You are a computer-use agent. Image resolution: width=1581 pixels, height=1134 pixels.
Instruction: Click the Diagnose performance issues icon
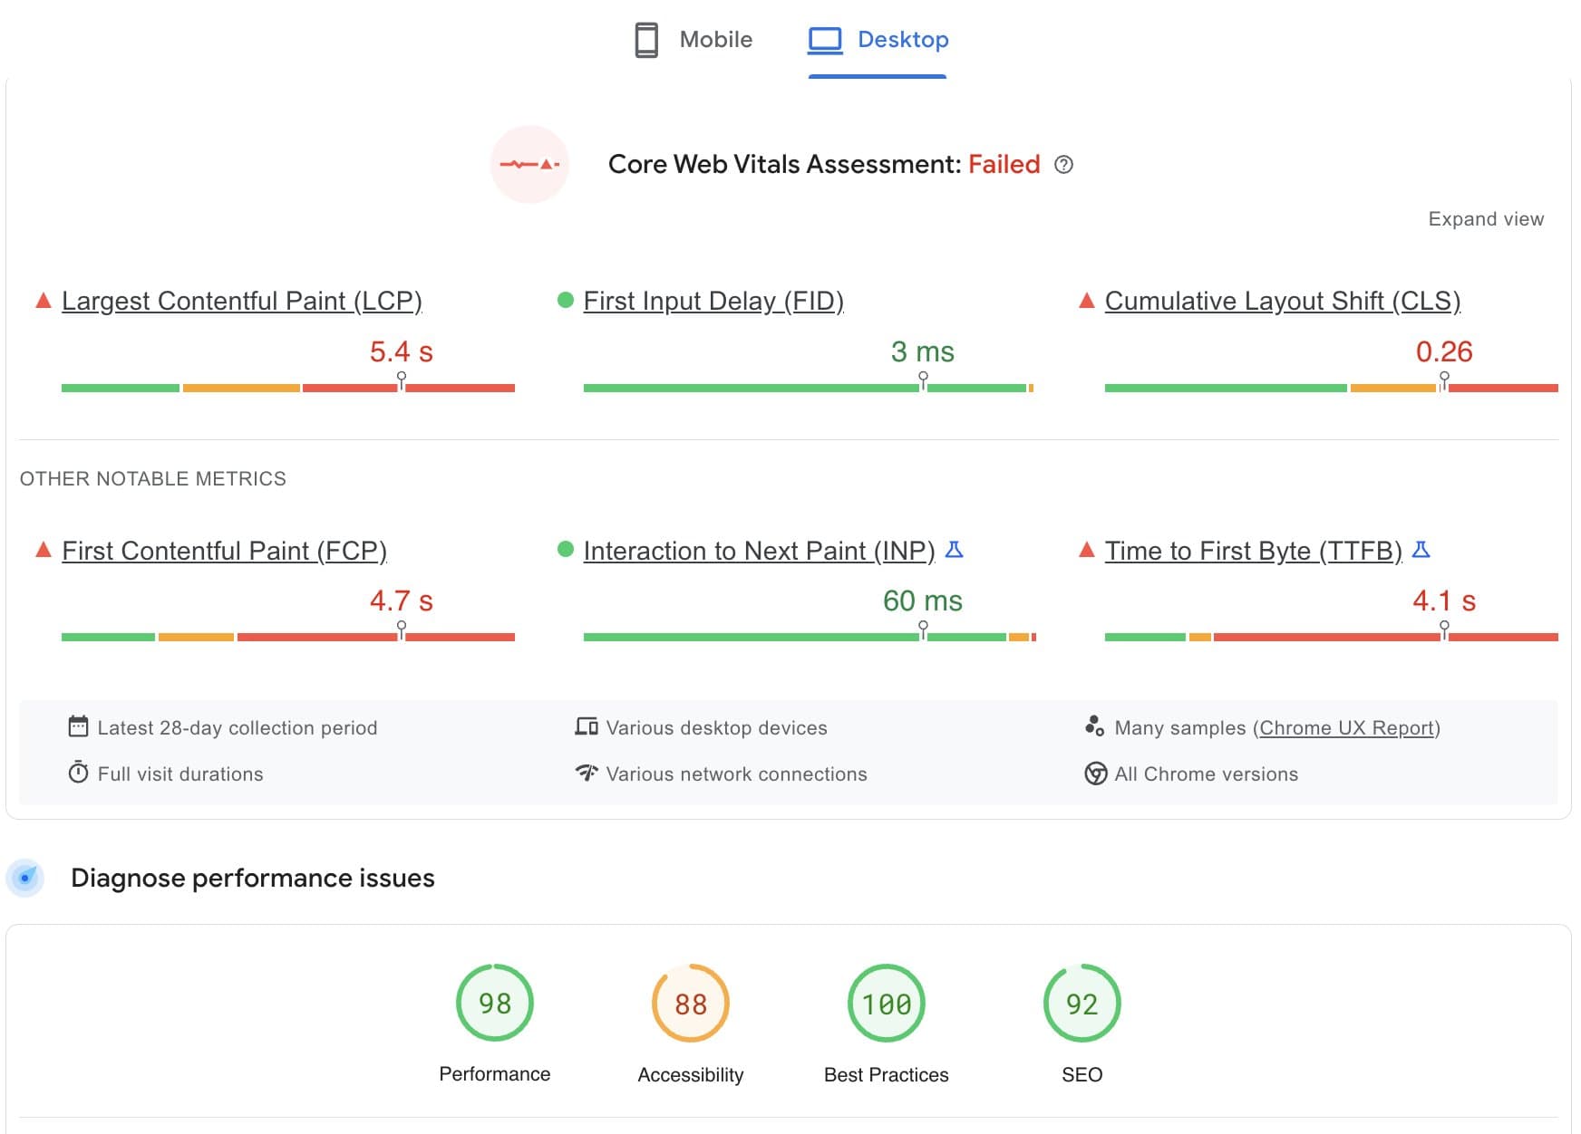click(x=25, y=878)
